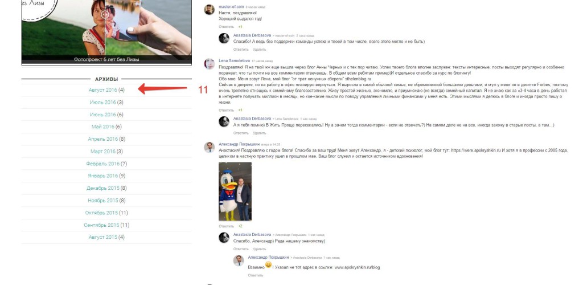Viewport: 583px width, 285px height.
Task: Open Фотопроект 6 лет без Лизы image
Action: (x=106, y=32)
